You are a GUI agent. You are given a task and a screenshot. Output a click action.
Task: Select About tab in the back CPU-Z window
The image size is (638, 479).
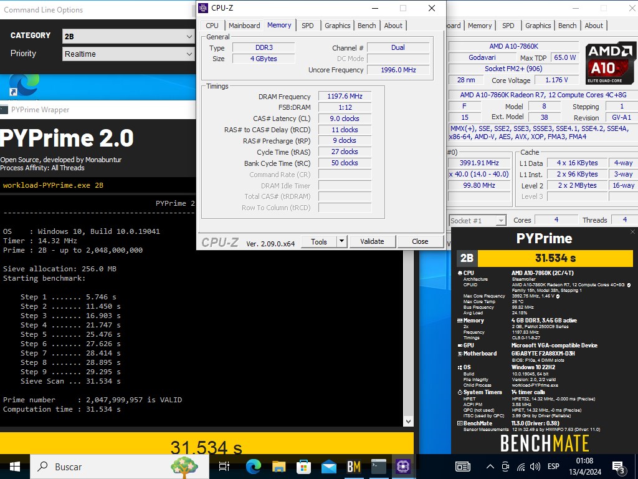[x=594, y=25]
